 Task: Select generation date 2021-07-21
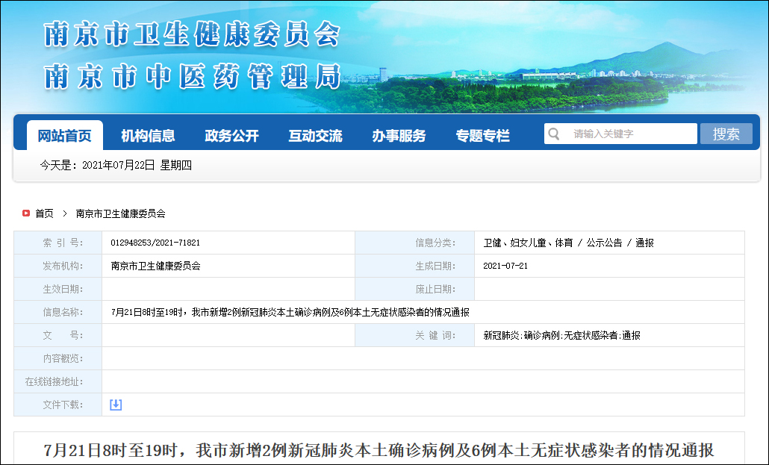click(x=505, y=266)
